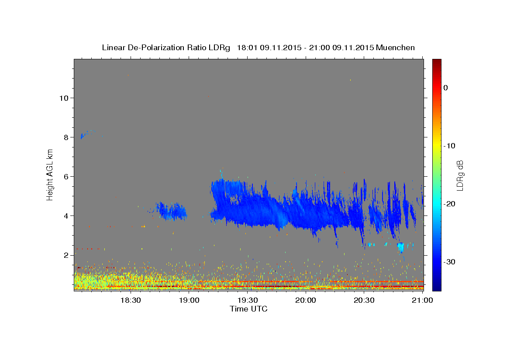
Task: Click the height tick label 8
Action: pyautogui.click(x=65, y=137)
